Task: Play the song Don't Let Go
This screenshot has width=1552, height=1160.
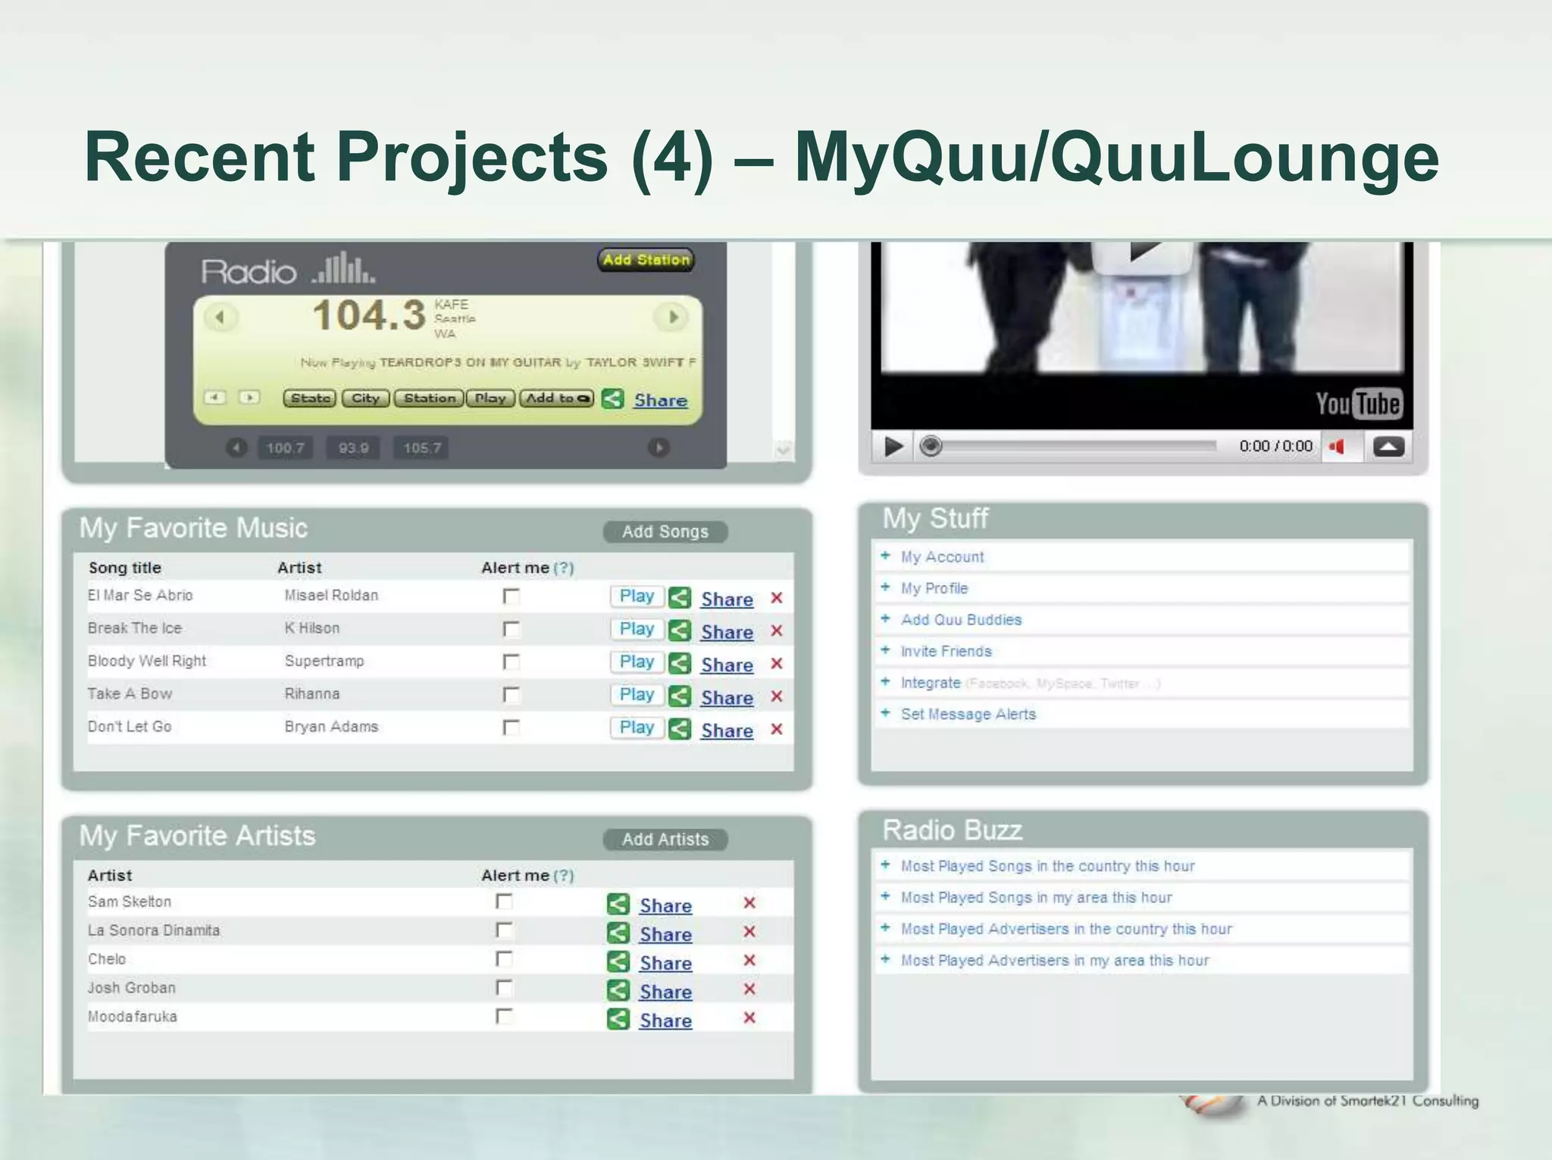Action: [637, 727]
